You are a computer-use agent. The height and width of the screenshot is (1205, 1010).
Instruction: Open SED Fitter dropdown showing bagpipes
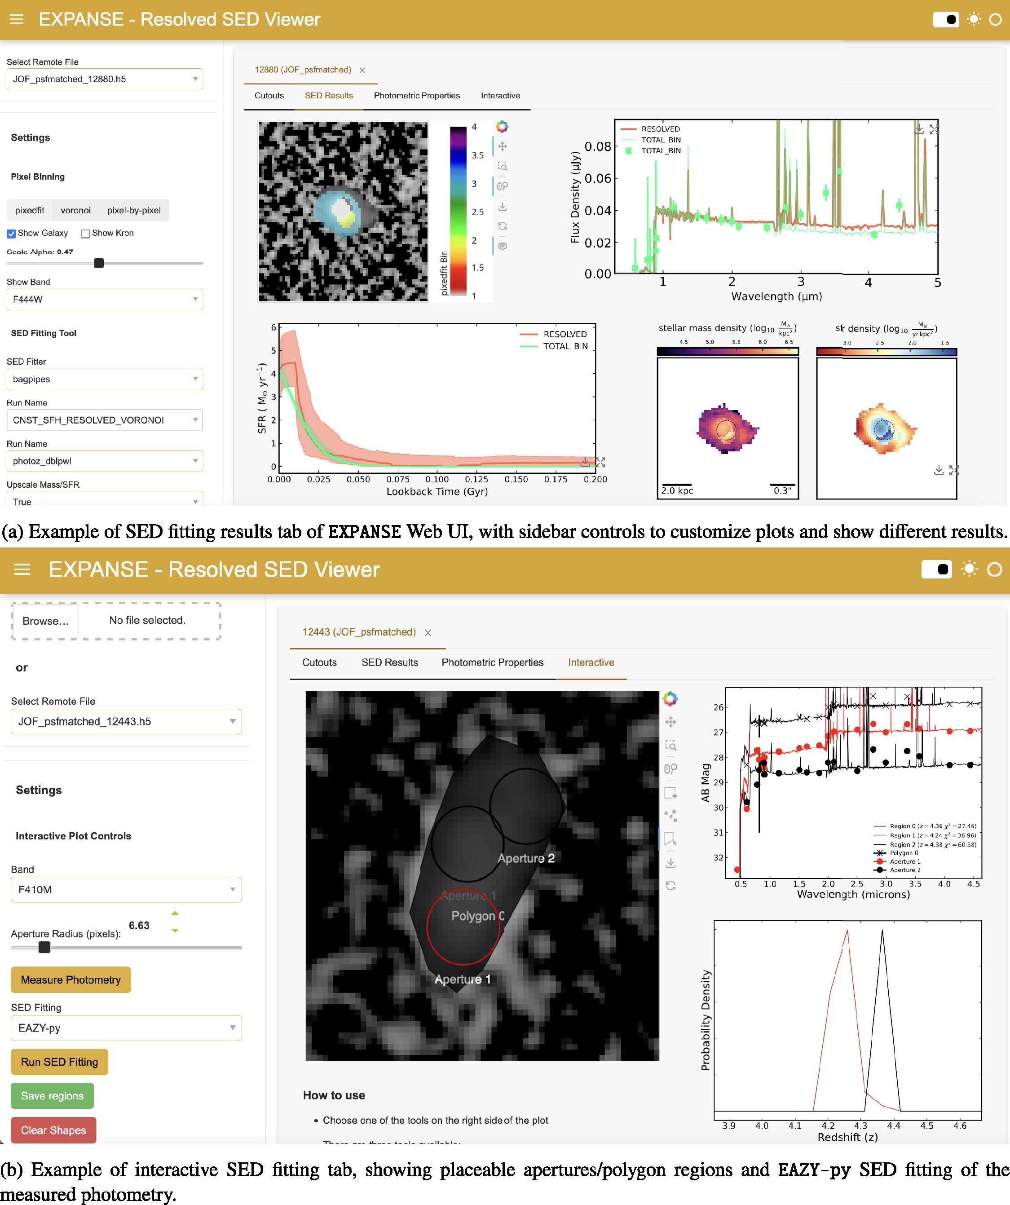point(105,380)
